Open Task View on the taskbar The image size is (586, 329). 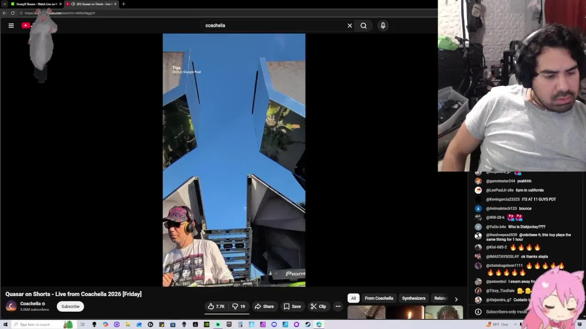pos(83,324)
